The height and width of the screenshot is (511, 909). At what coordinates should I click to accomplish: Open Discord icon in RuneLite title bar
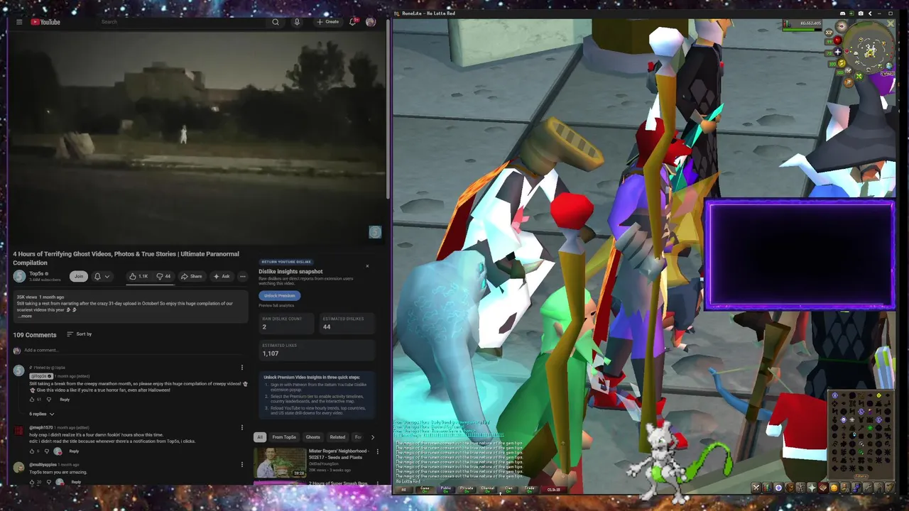tap(843, 13)
